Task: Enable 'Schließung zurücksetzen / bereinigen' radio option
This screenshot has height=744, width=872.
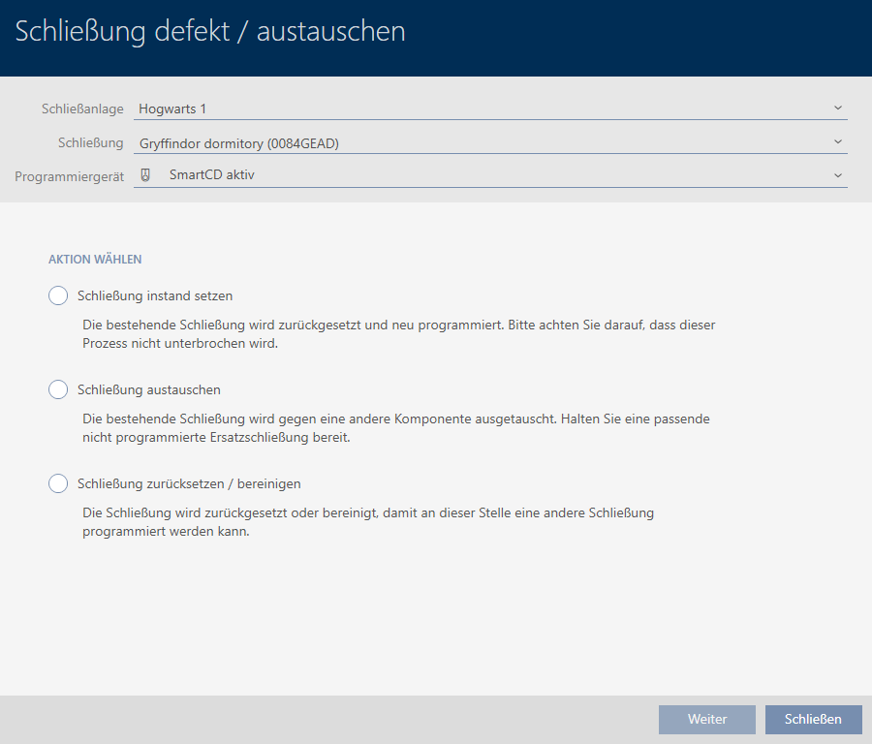Action: coord(58,483)
